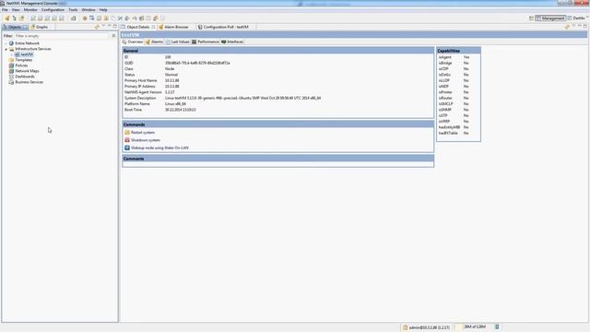Click the Filter text field

tap(61, 36)
